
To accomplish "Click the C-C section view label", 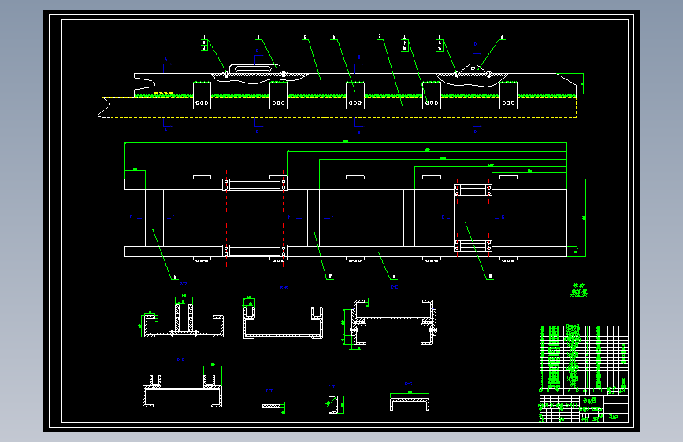I will (x=394, y=287).
